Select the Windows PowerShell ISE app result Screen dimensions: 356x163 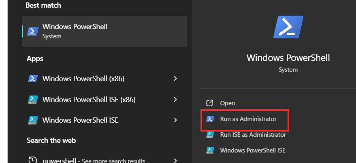pyautogui.click(x=103, y=120)
